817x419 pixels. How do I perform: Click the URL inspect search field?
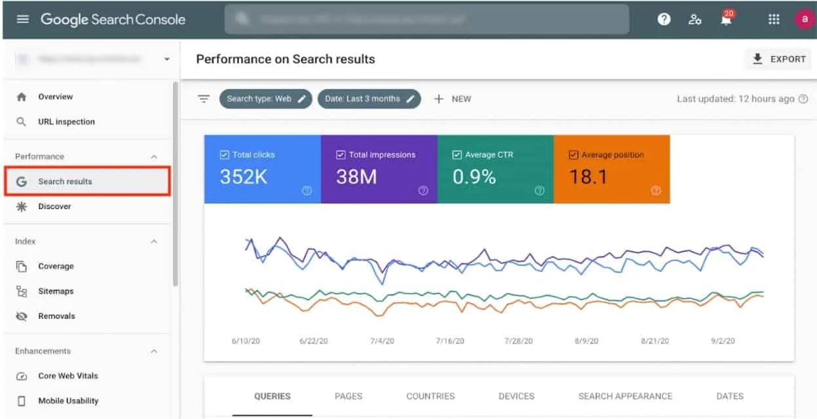[427, 19]
